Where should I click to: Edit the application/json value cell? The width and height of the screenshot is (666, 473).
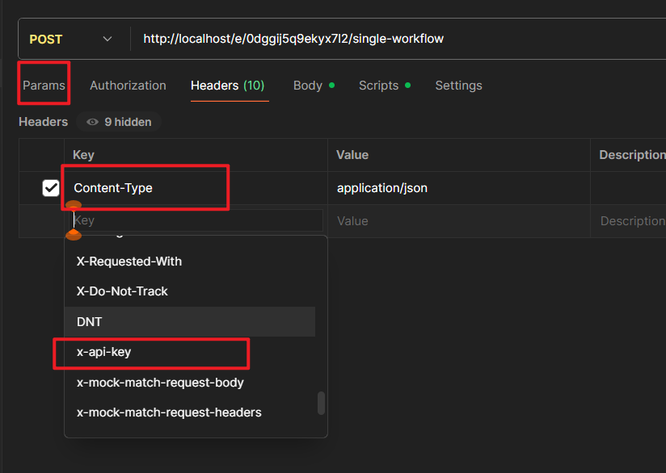pos(381,188)
